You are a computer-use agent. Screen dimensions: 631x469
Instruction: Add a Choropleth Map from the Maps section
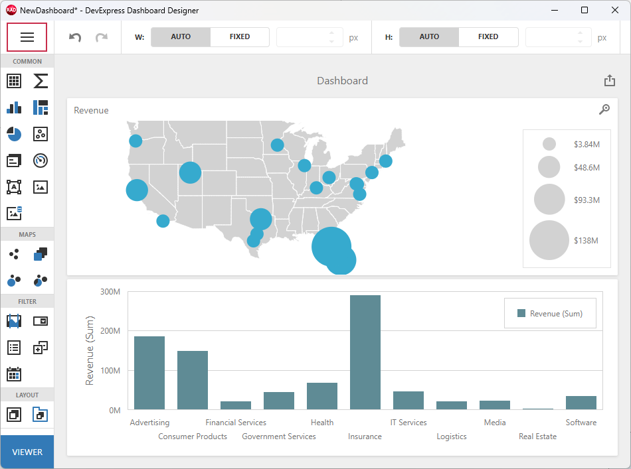(40, 253)
